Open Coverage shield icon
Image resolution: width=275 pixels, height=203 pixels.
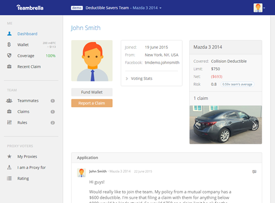tap(9, 56)
